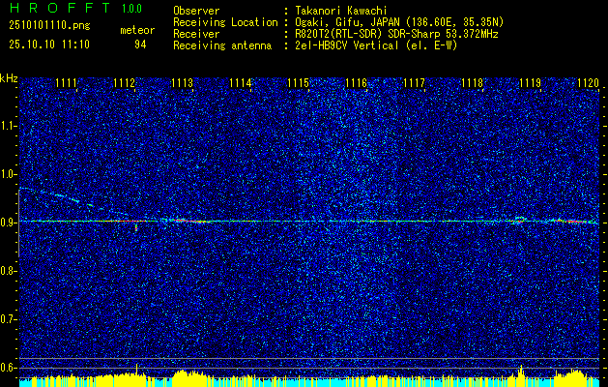608x387 pixels.
Task: Click the red echo near 1120
Action: click(573, 222)
